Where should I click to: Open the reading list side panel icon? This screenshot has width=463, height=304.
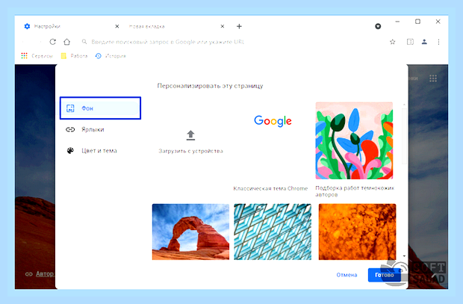pyautogui.click(x=410, y=42)
